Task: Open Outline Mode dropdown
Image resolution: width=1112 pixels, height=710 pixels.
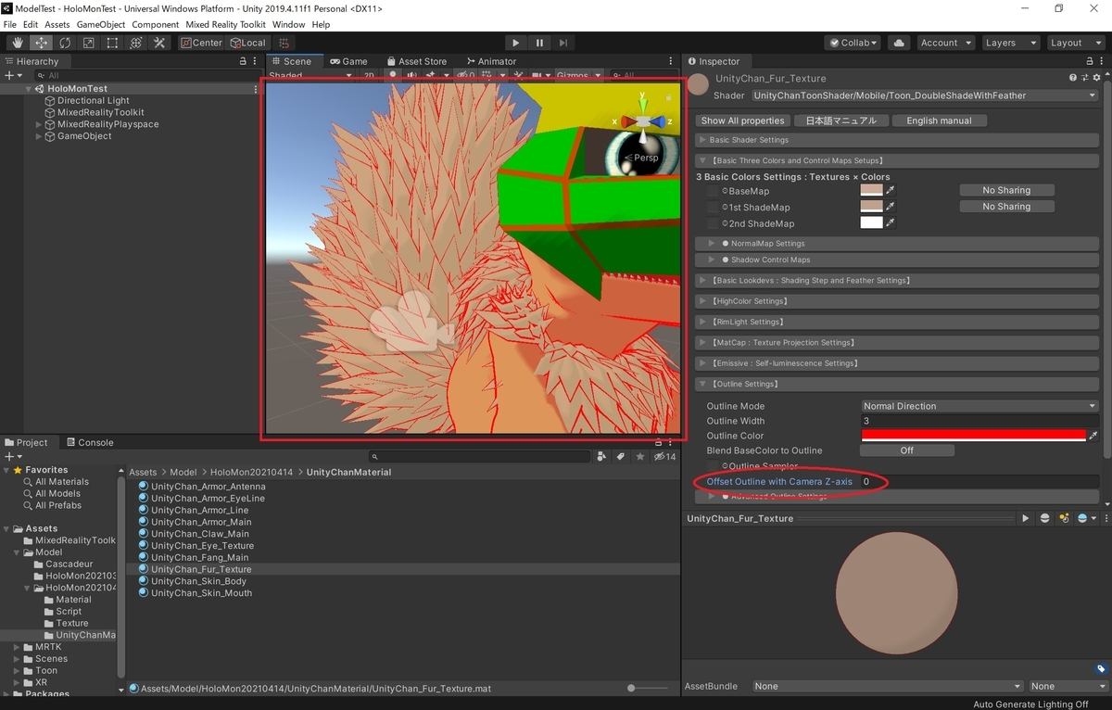Action: pyautogui.click(x=979, y=406)
